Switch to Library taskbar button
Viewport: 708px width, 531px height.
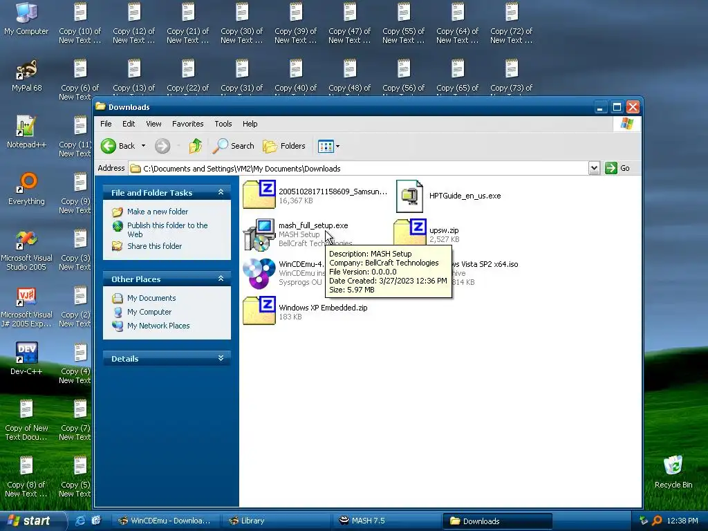pyautogui.click(x=277, y=521)
